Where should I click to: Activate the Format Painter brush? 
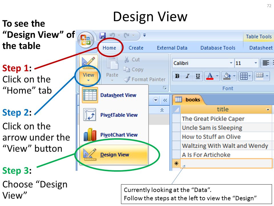click(x=144, y=79)
